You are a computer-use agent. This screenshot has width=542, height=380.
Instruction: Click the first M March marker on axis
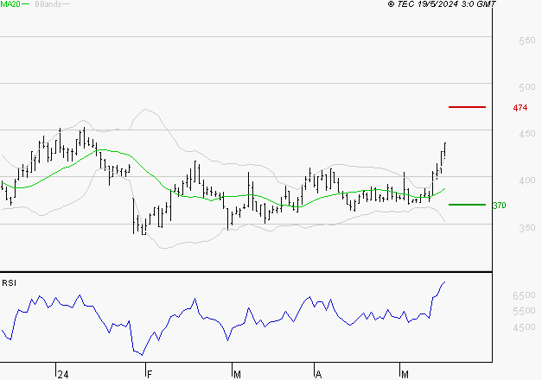point(237,374)
